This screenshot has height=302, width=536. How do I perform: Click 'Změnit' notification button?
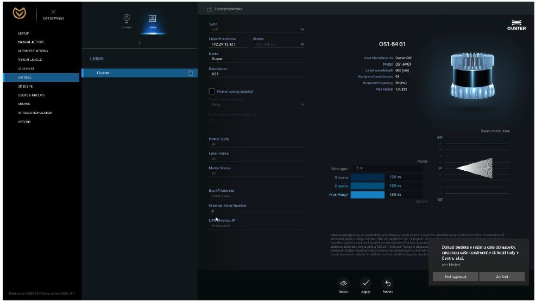[502, 277]
